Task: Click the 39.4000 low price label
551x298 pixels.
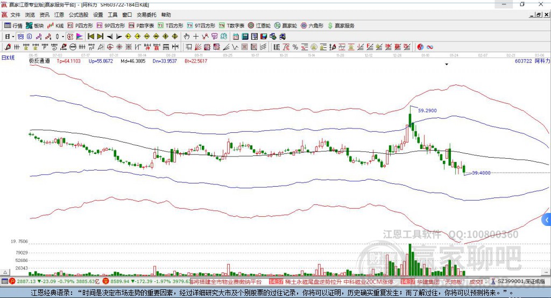Action: coord(481,173)
